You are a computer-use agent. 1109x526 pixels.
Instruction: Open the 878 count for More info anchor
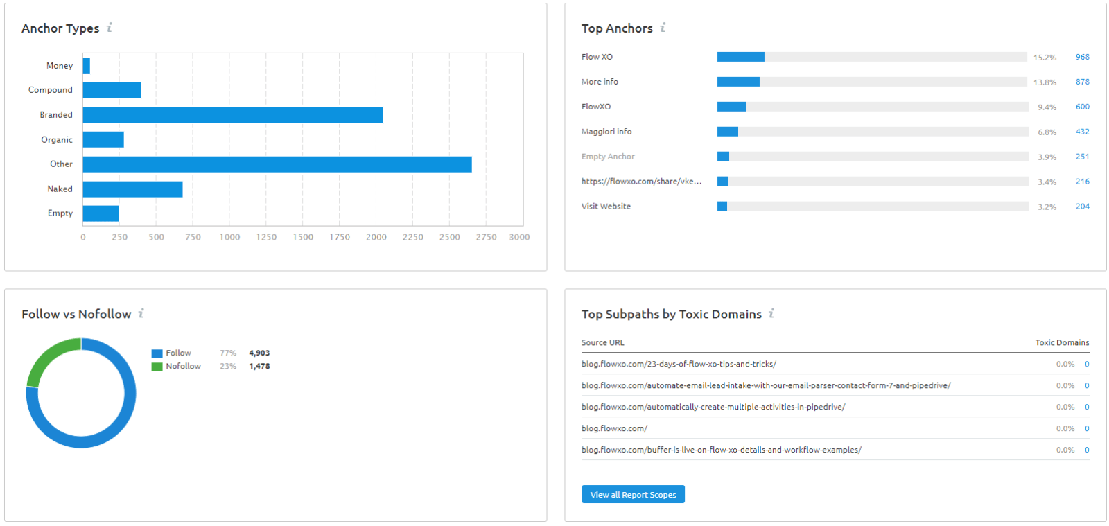pyautogui.click(x=1082, y=82)
